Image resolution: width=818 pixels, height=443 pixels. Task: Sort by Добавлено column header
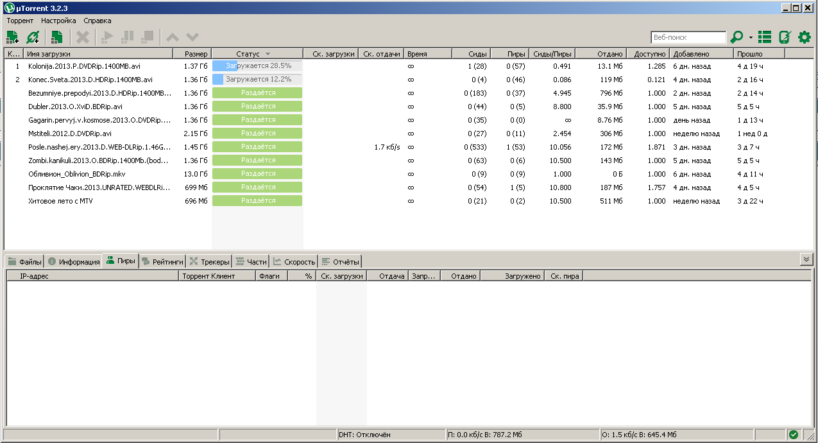tap(701, 54)
